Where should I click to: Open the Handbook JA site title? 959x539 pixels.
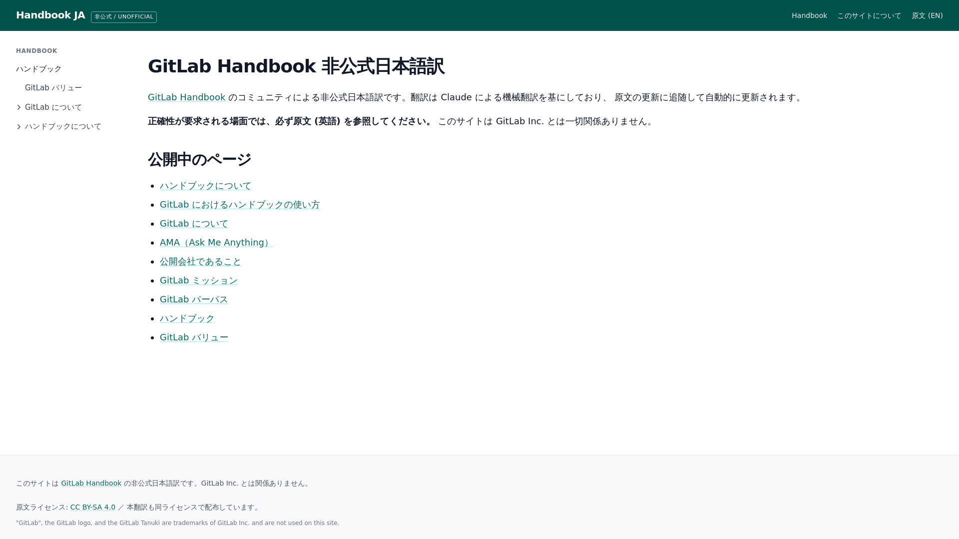(x=50, y=15)
